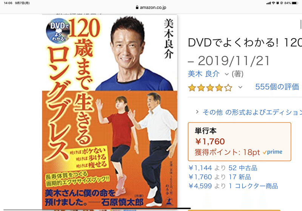Open author link 美木 良介
Viewport: 302px width, 211px height.
[x=203, y=74]
